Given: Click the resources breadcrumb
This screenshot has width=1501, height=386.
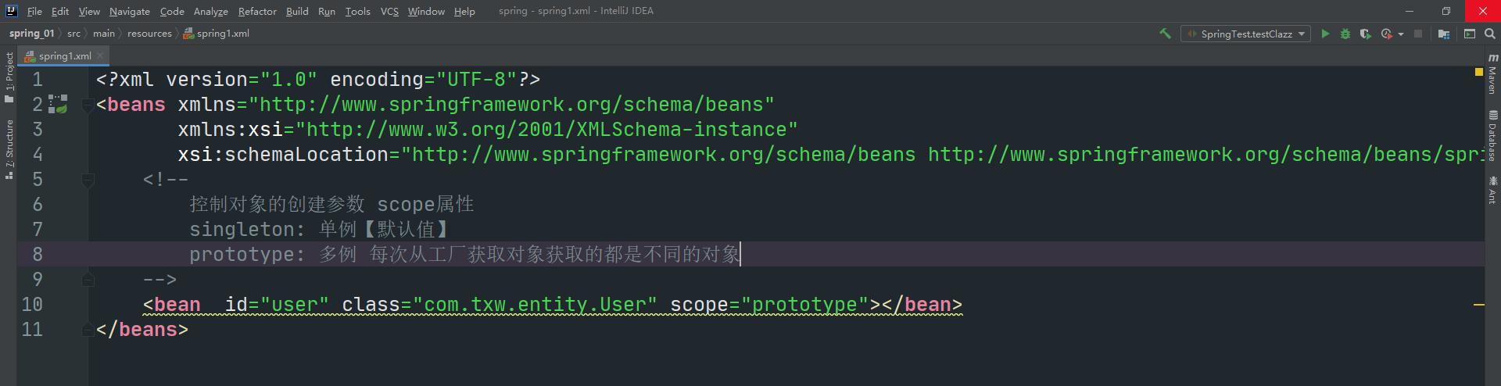Looking at the screenshot, I should (x=149, y=34).
